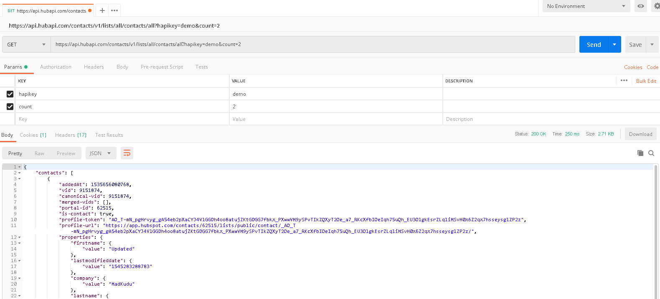Screen dimensions: 660x299
Task: Click the empty Description input field
Action: (x=551, y=119)
